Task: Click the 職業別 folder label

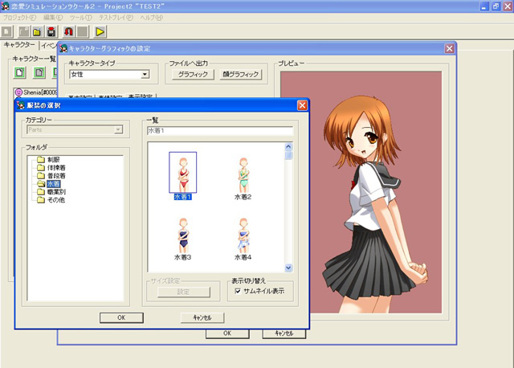Action: coord(56,192)
